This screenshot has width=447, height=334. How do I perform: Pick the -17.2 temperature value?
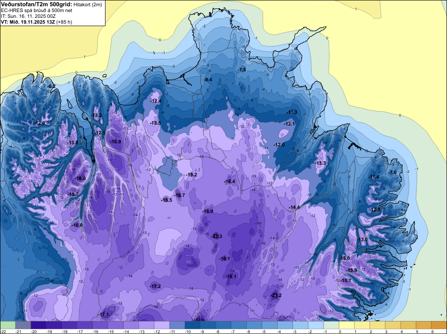156,286
